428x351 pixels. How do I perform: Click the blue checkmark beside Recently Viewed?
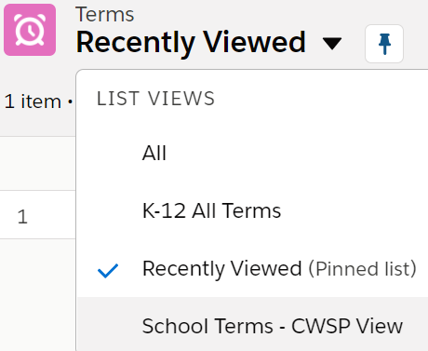(x=108, y=270)
